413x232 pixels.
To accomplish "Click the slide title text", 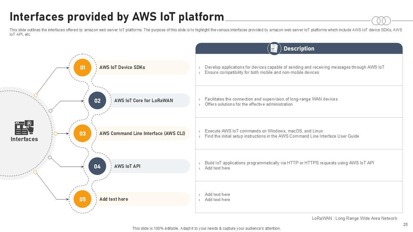I will point(117,17).
